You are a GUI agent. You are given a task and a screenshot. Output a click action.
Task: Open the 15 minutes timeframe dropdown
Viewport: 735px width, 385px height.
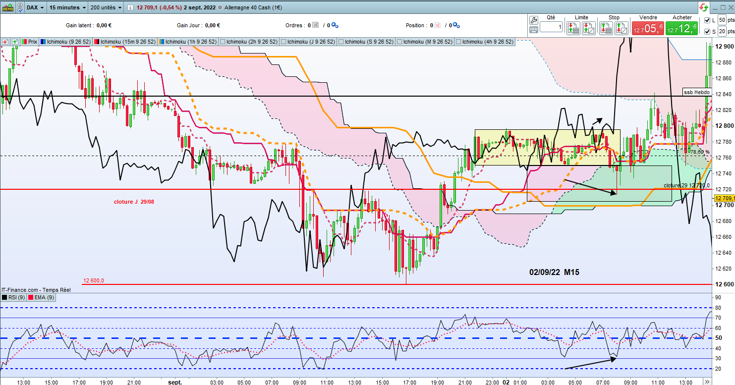click(x=66, y=8)
